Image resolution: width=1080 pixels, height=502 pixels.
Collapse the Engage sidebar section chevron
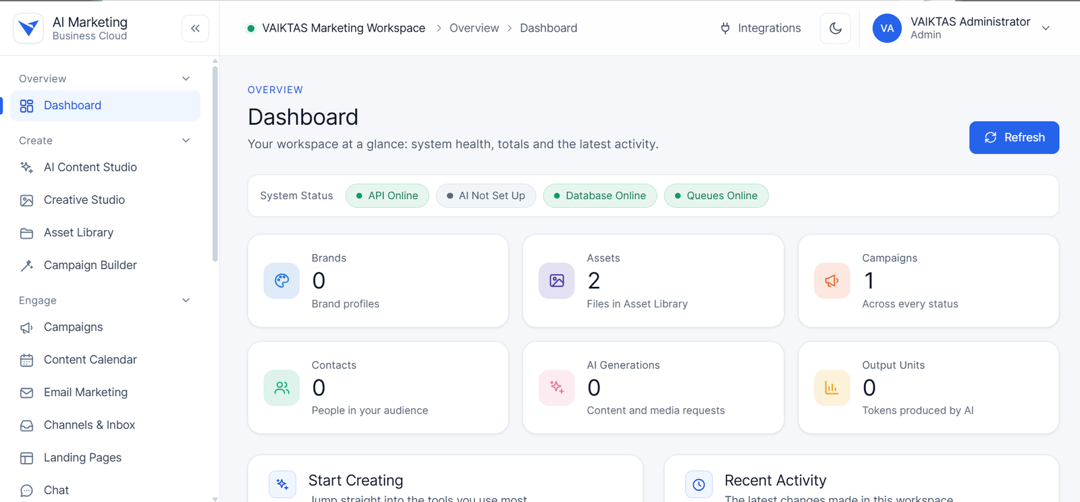pos(186,300)
